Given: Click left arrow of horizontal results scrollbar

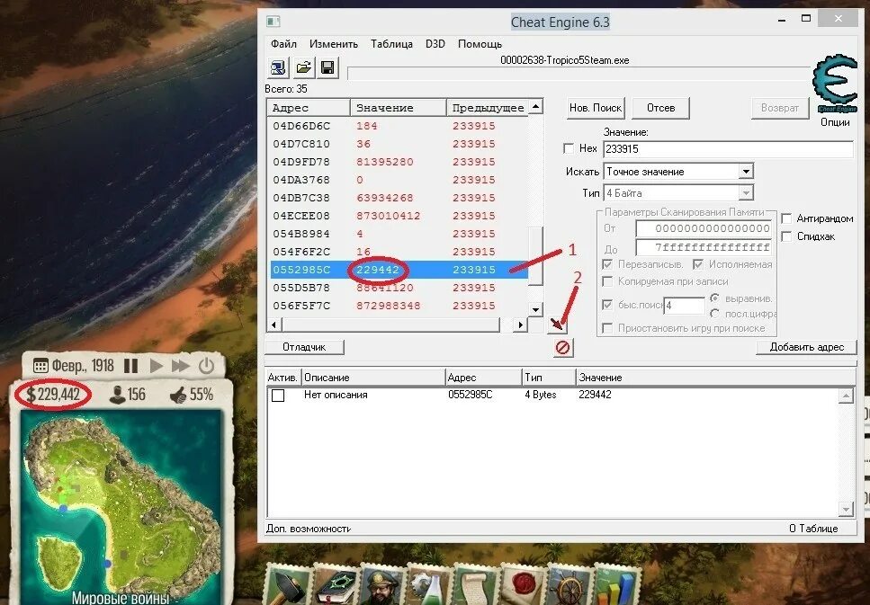Looking at the screenshot, I should pyautogui.click(x=274, y=325).
